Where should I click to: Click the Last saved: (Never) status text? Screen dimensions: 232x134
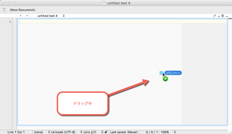tap(124, 132)
